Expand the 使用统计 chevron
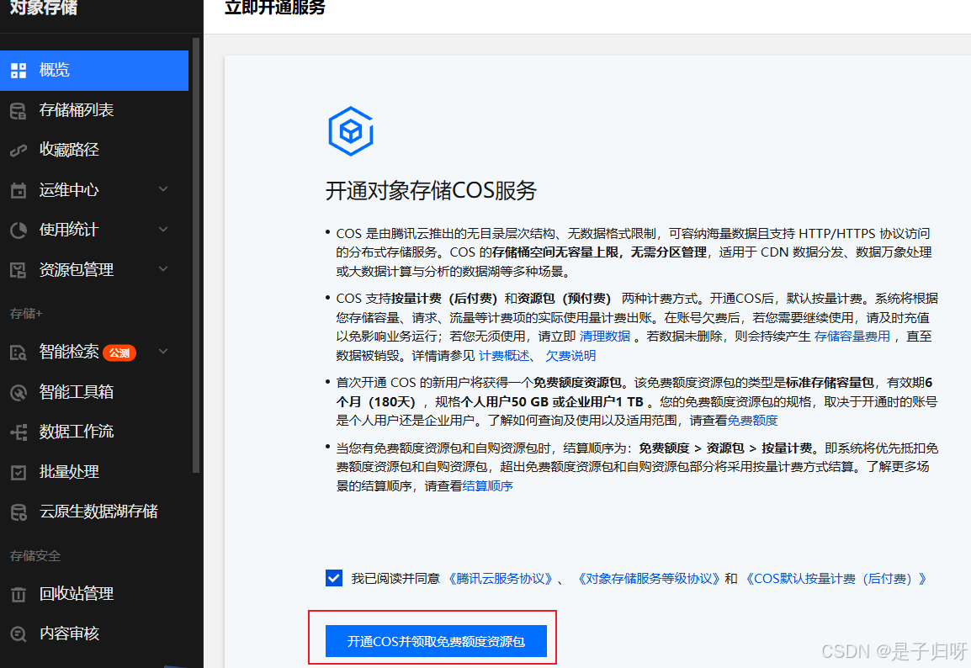The width and height of the screenshot is (971, 668). pyautogui.click(x=163, y=229)
